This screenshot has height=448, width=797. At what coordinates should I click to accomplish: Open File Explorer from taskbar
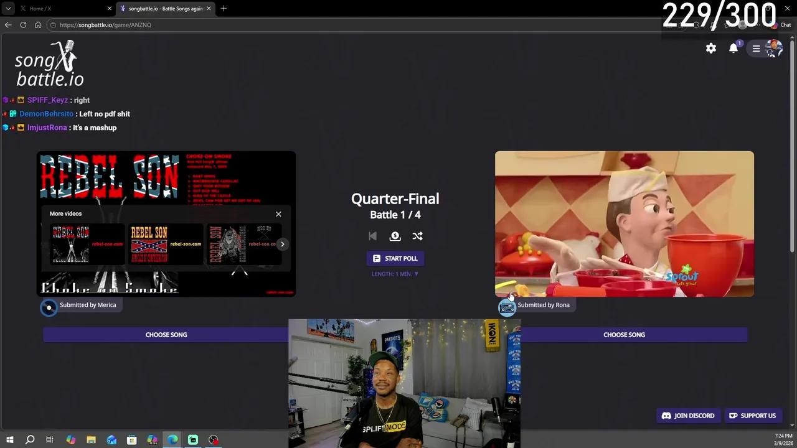(x=91, y=440)
